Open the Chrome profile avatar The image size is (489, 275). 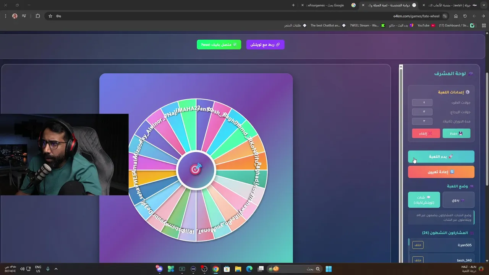click(x=15, y=16)
